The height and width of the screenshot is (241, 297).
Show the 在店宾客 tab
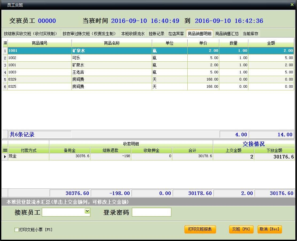click(176, 34)
